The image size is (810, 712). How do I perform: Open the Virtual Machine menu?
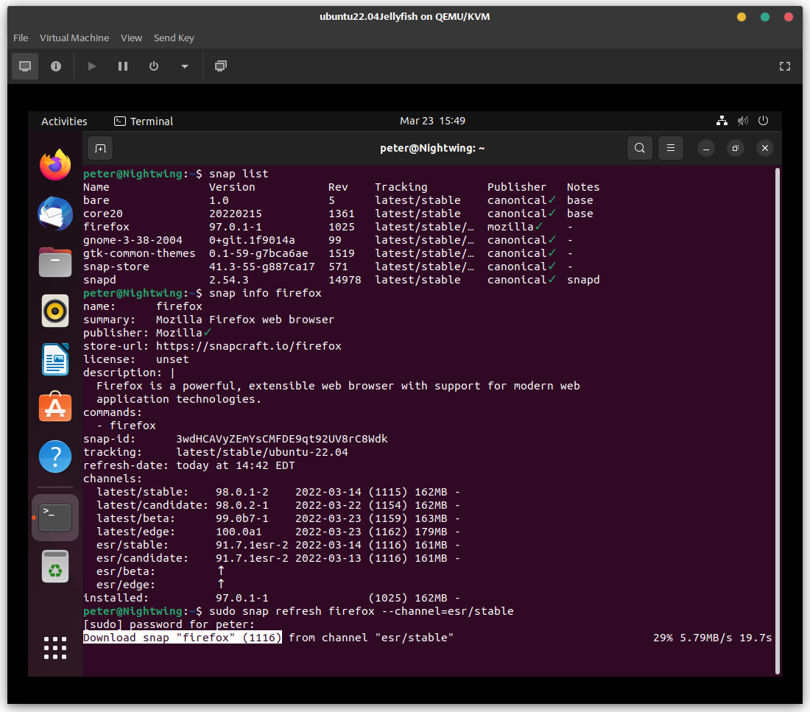pos(74,38)
